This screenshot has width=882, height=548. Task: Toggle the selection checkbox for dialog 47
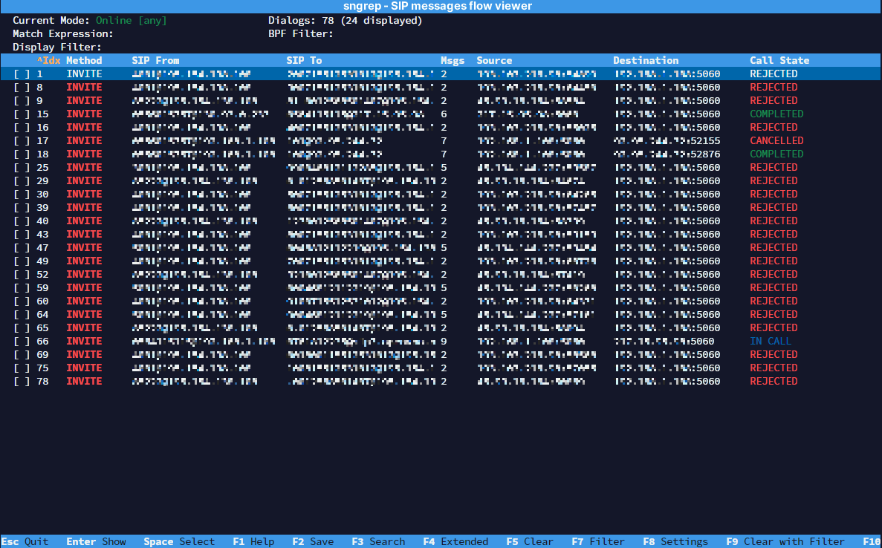(x=22, y=248)
